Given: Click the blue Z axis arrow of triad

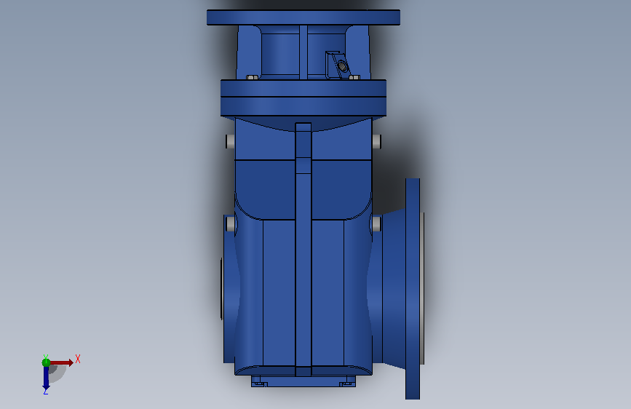Looking at the screenshot, I should (x=46, y=378).
